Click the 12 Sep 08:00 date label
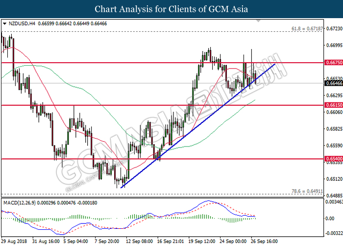The height and width of the screenshot is (245, 343). coord(140,242)
